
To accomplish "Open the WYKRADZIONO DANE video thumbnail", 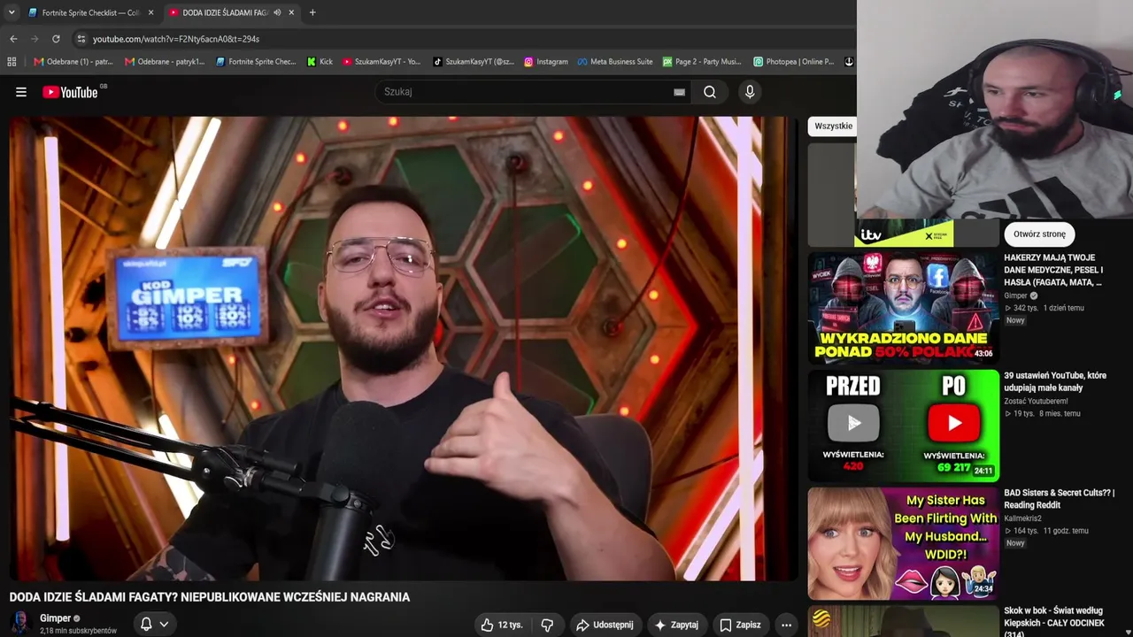I will (x=903, y=307).
